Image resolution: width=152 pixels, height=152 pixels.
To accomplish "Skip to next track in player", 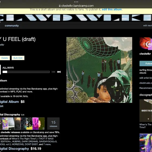I will coord(59,72).
